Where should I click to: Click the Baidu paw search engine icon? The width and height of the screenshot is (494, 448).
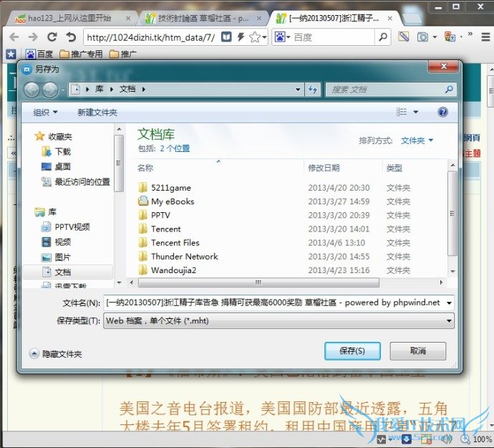(280, 37)
